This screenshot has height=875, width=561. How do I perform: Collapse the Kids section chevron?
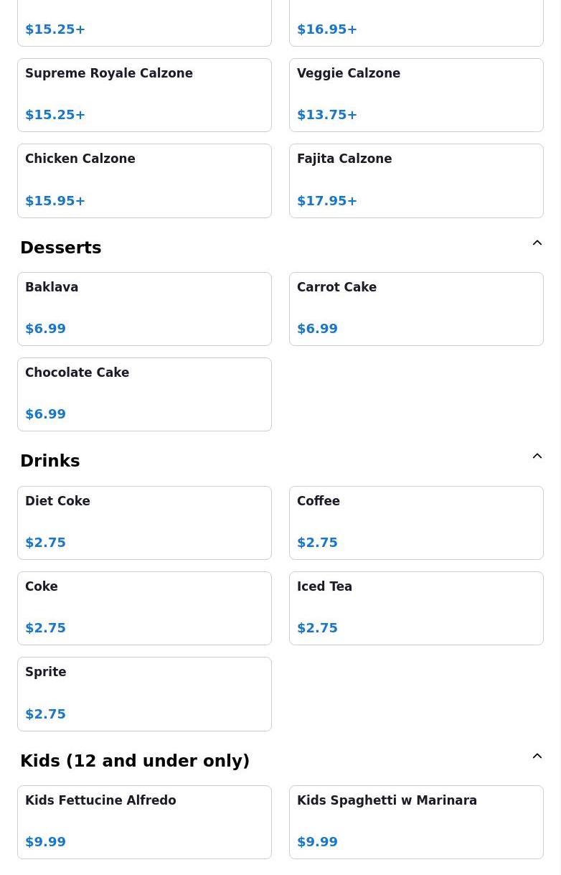tap(537, 757)
